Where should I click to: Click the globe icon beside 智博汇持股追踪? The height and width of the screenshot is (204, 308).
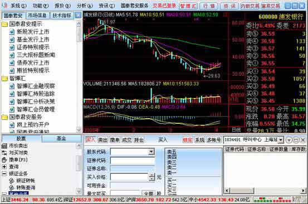click(x=12, y=94)
